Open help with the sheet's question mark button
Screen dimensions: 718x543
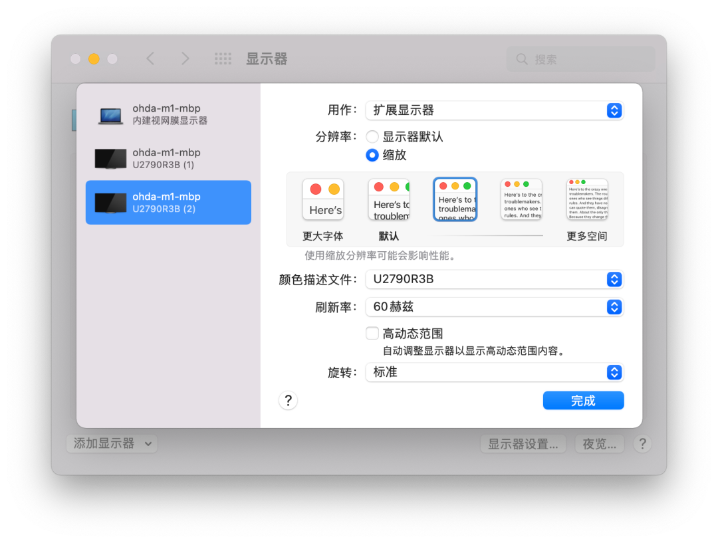click(288, 401)
